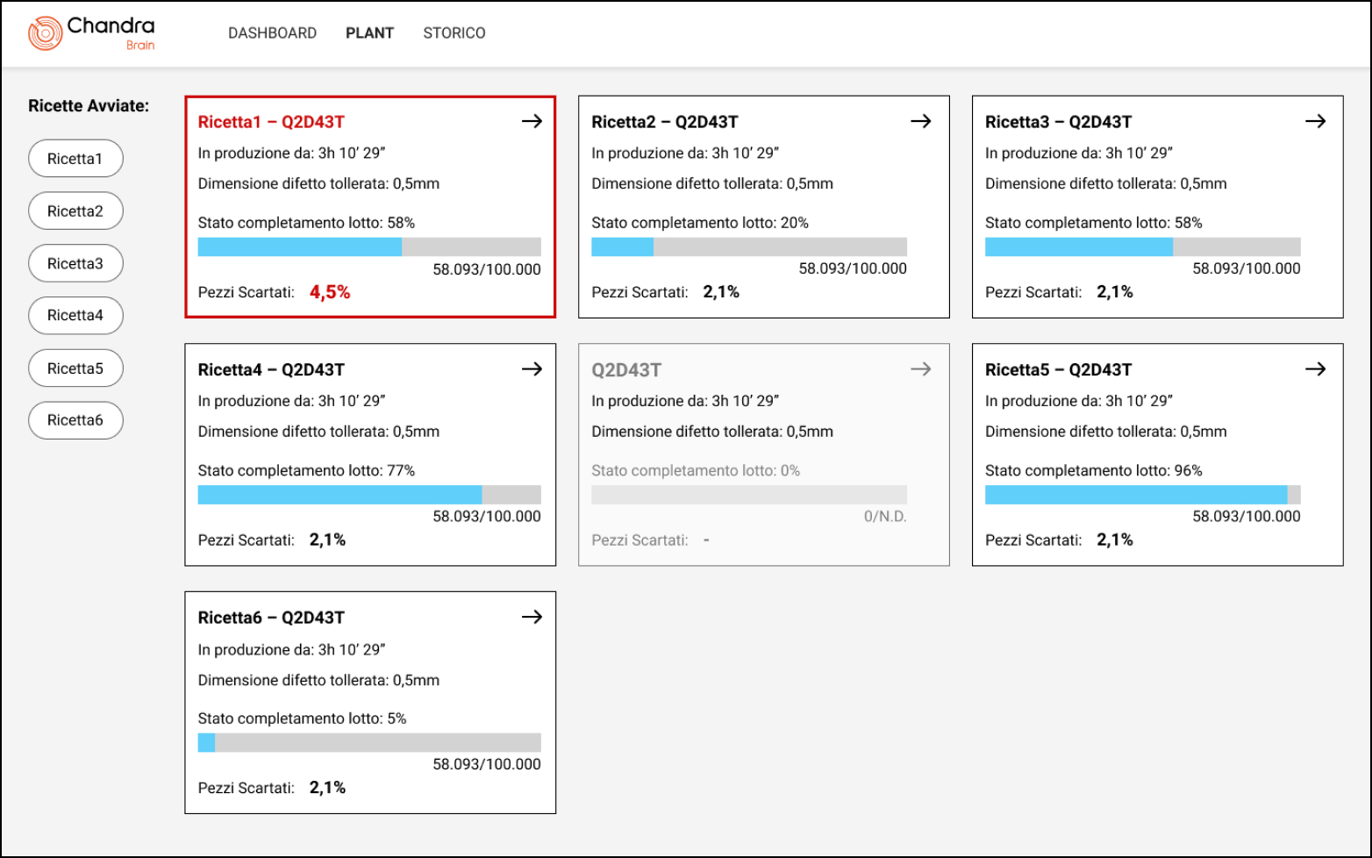
Task: Select the Ricetta6 pill in the sidebar
Action: coord(75,420)
